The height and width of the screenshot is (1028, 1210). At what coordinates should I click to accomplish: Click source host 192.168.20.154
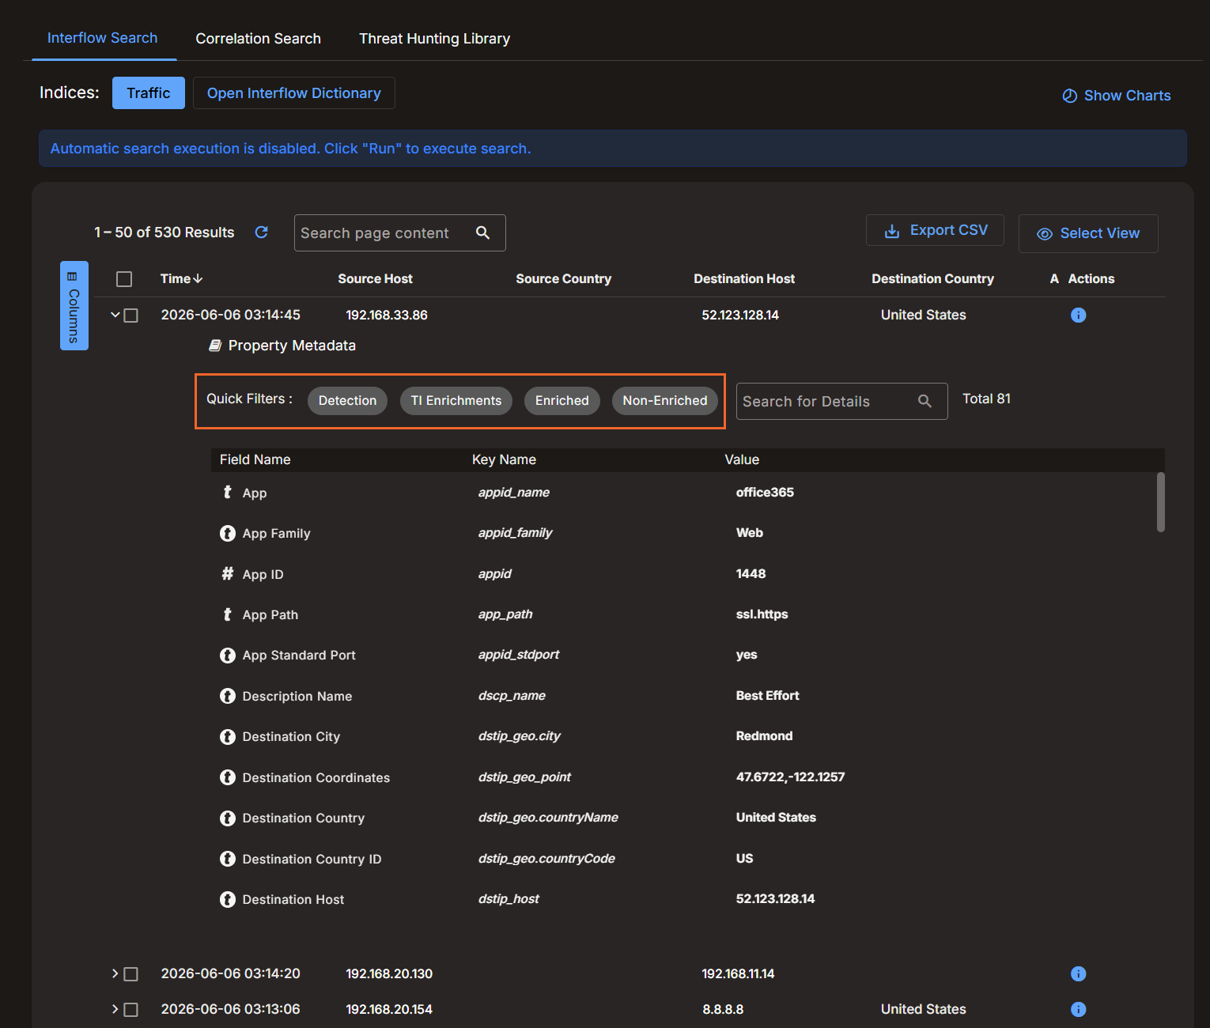coord(389,1009)
